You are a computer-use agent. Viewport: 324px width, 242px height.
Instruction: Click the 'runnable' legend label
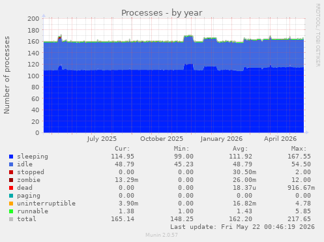[33, 211]
